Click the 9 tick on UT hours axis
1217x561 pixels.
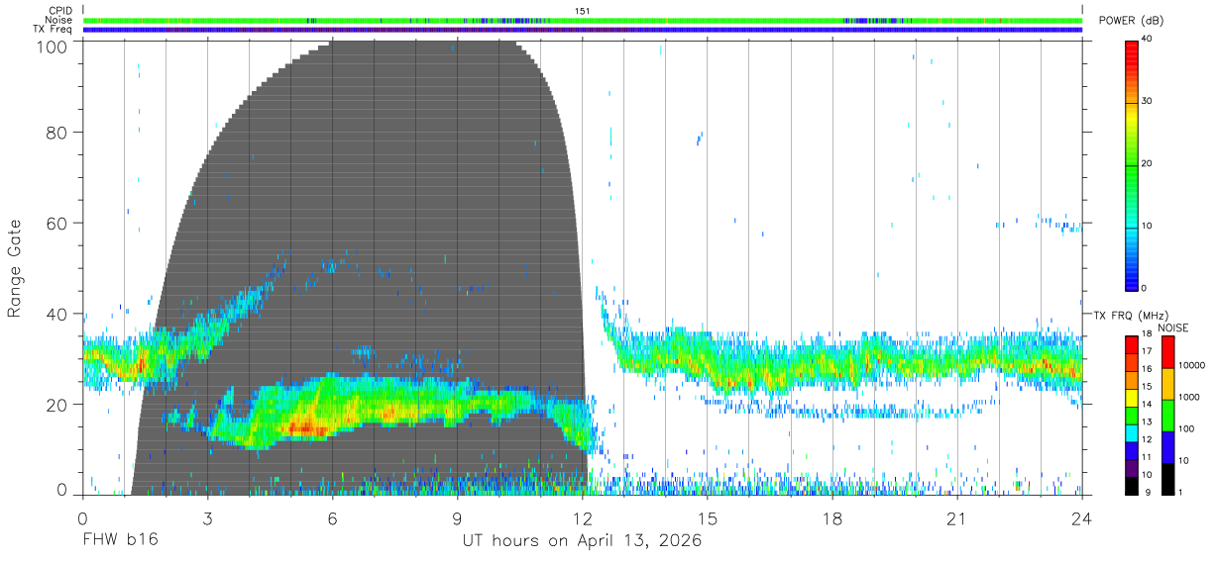(x=458, y=517)
